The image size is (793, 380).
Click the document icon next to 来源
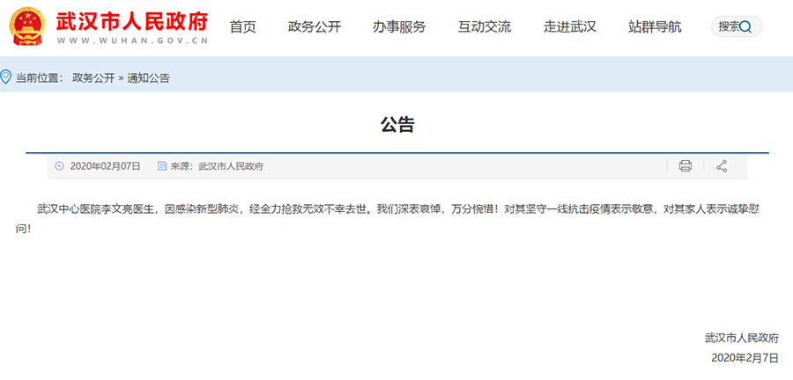click(161, 165)
